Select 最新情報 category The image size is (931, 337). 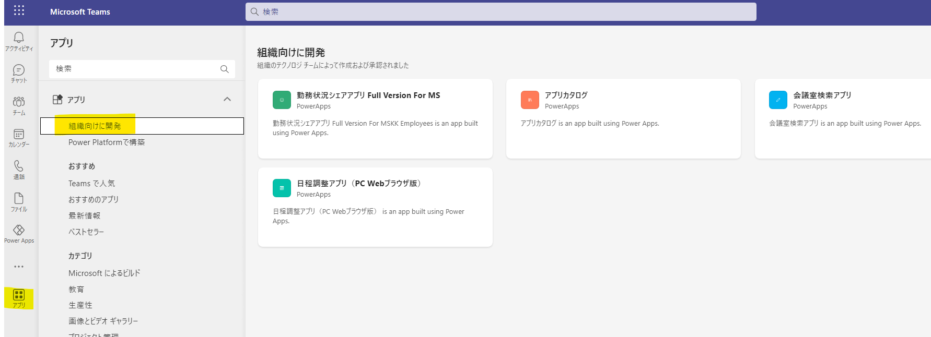(84, 216)
